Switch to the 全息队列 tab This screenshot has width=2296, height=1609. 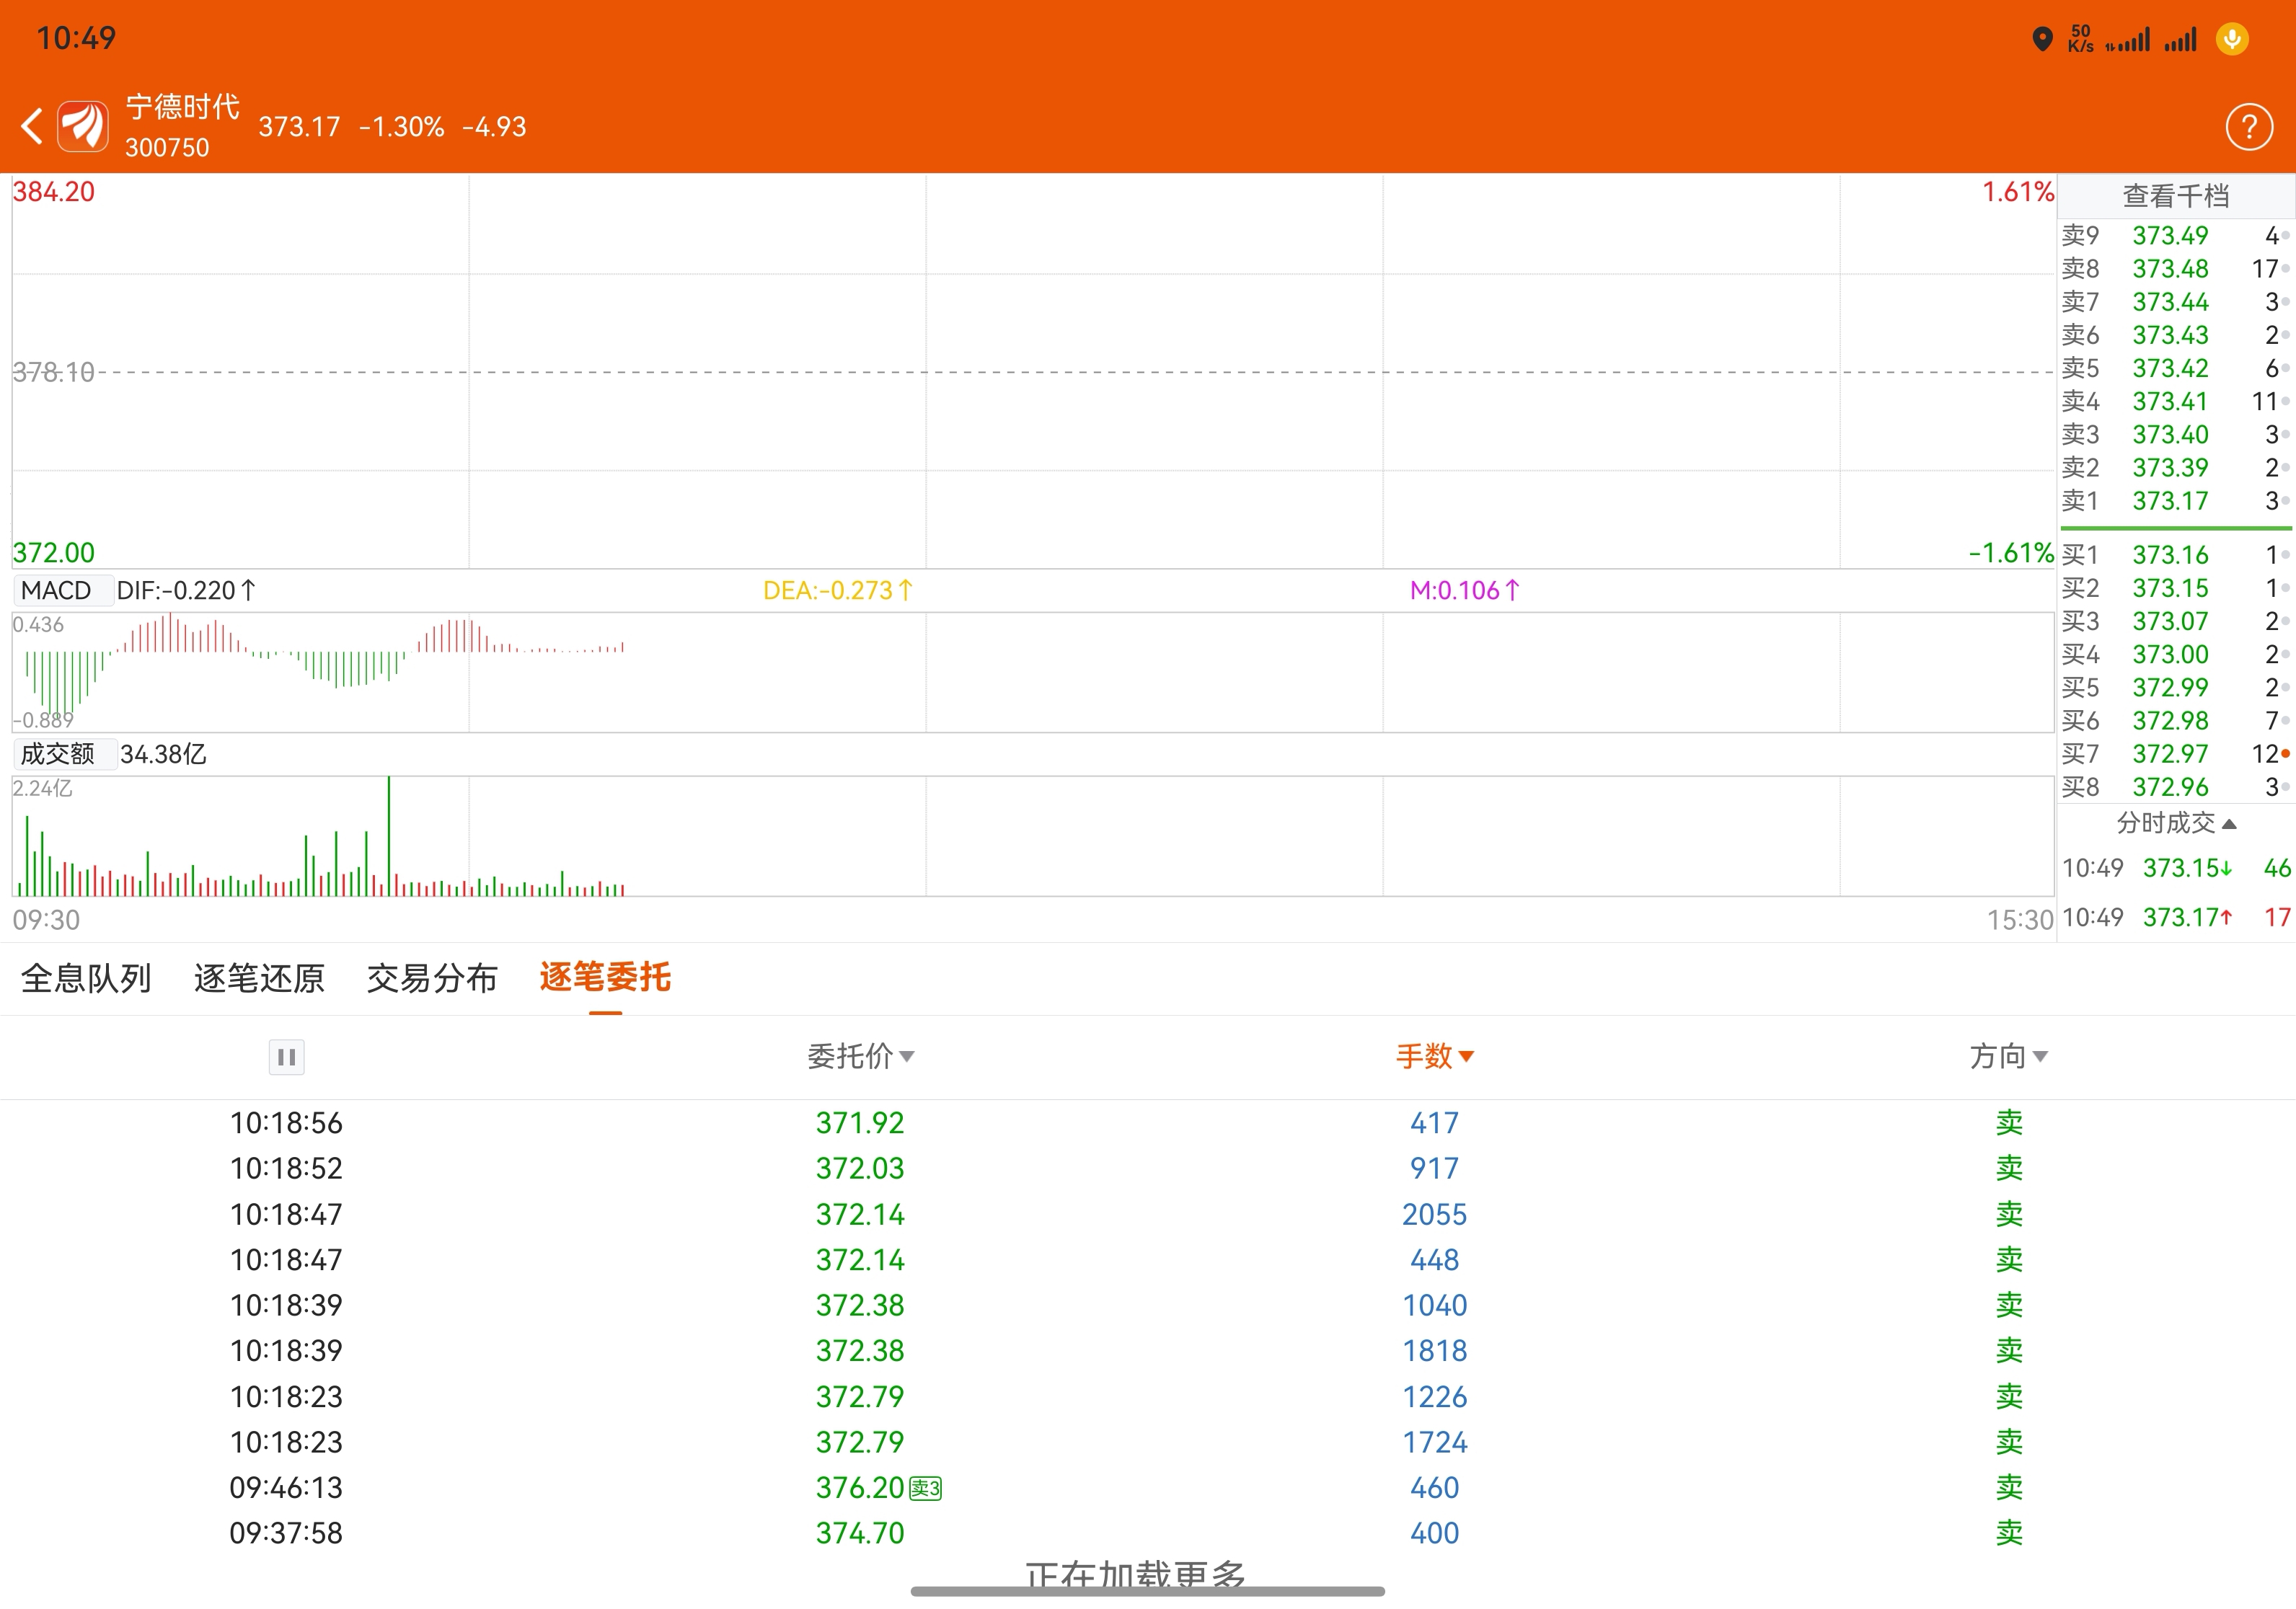click(x=86, y=978)
